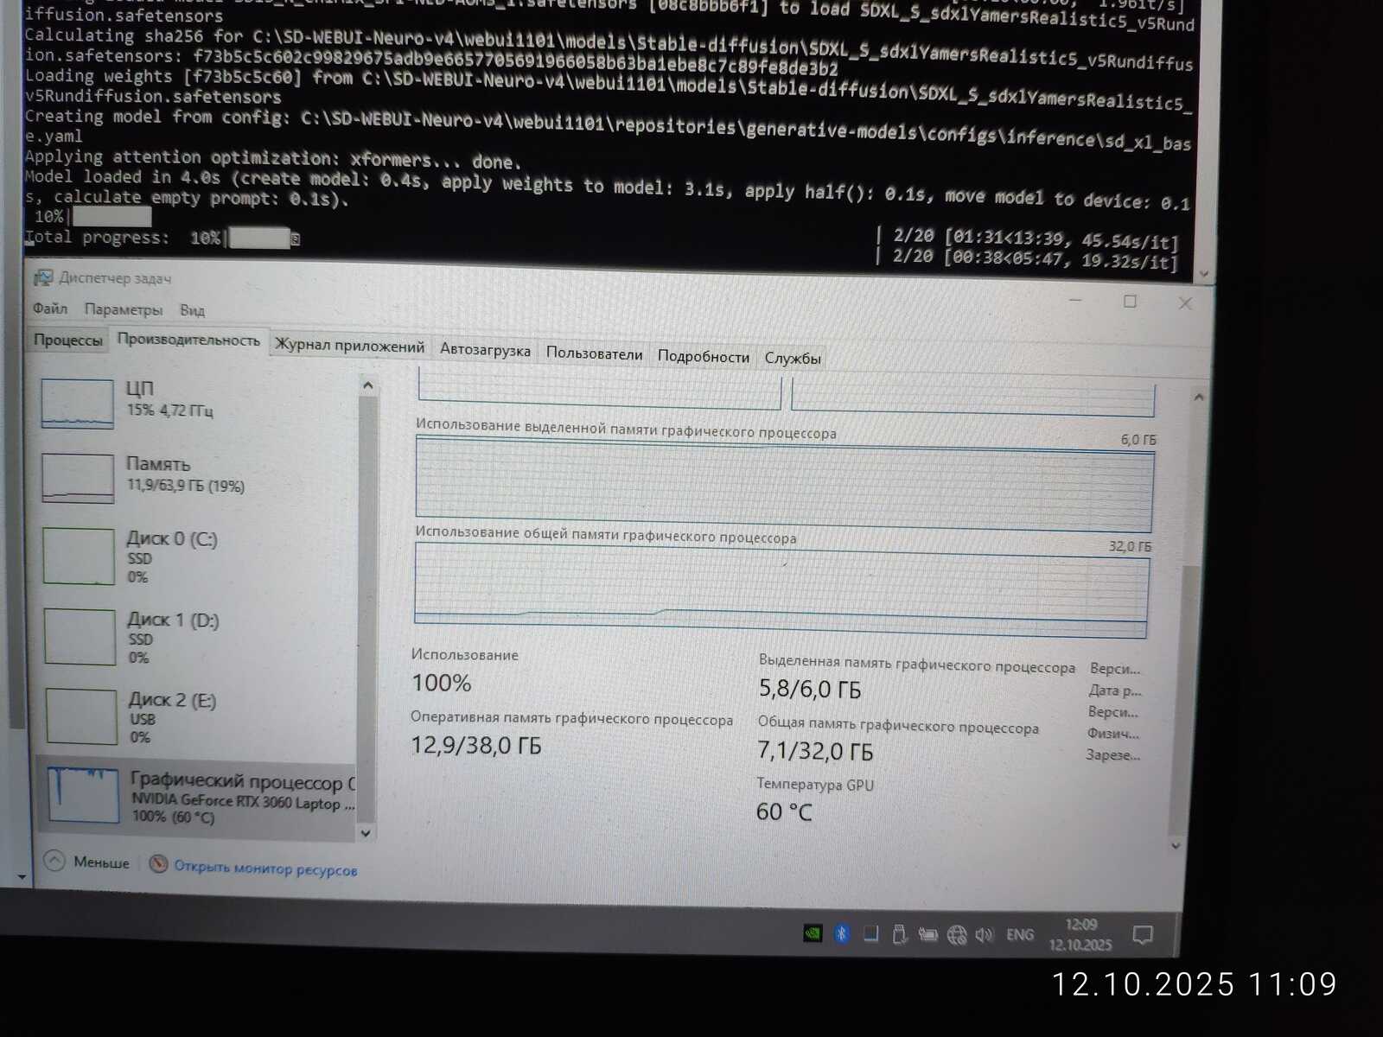This screenshot has height=1037, width=1383.
Task: Click the shared memory value 7,1/32,0 ГБ
Action: 815,751
